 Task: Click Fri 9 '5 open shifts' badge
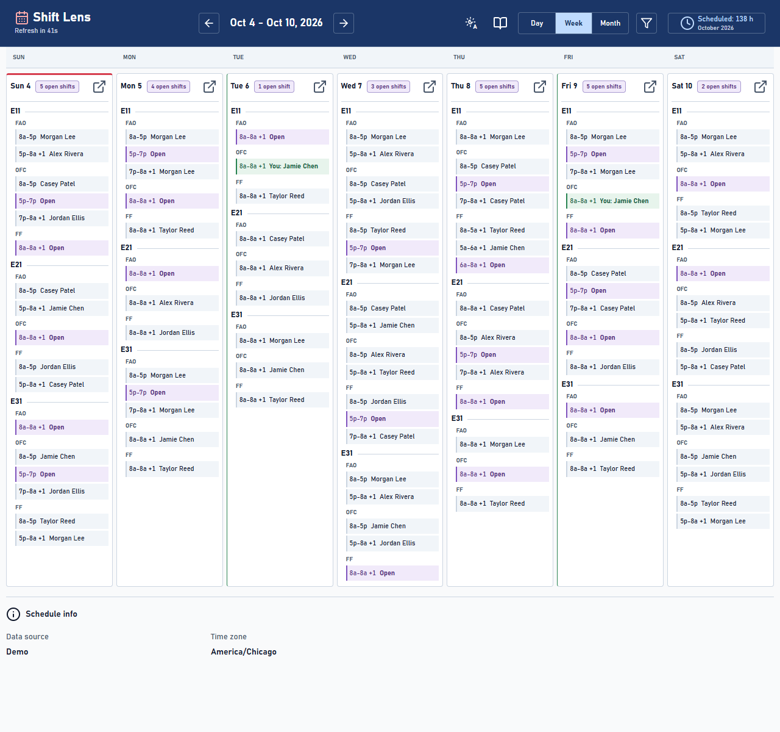[604, 87]
